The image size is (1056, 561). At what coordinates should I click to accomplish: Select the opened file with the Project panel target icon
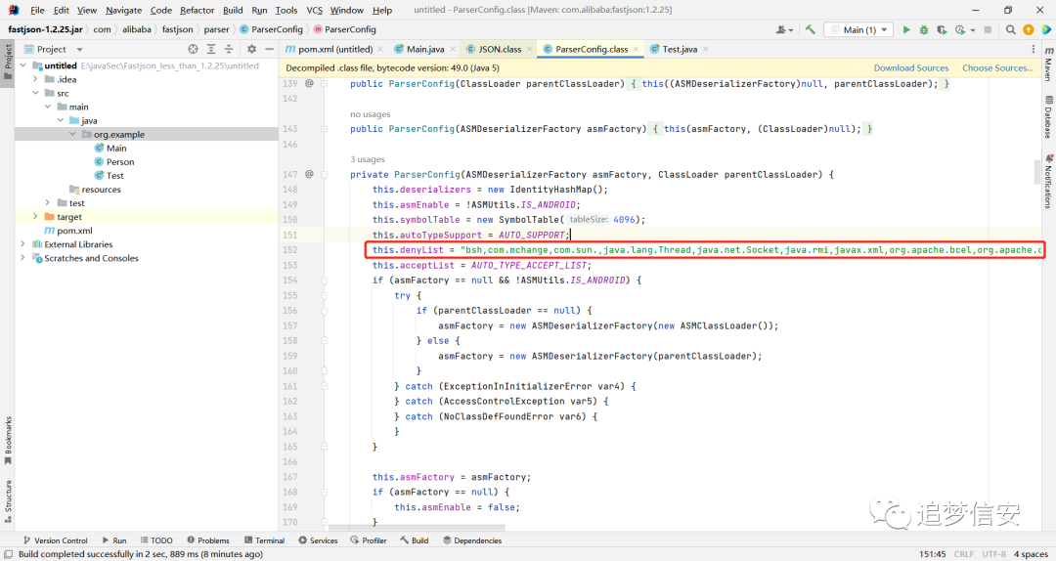tap(194, 49)
